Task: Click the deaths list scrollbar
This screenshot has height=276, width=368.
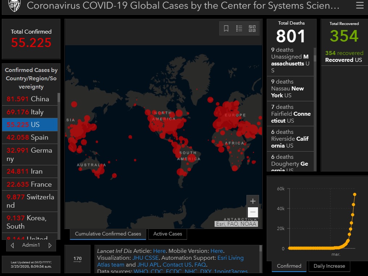Action: pos(315,109)
